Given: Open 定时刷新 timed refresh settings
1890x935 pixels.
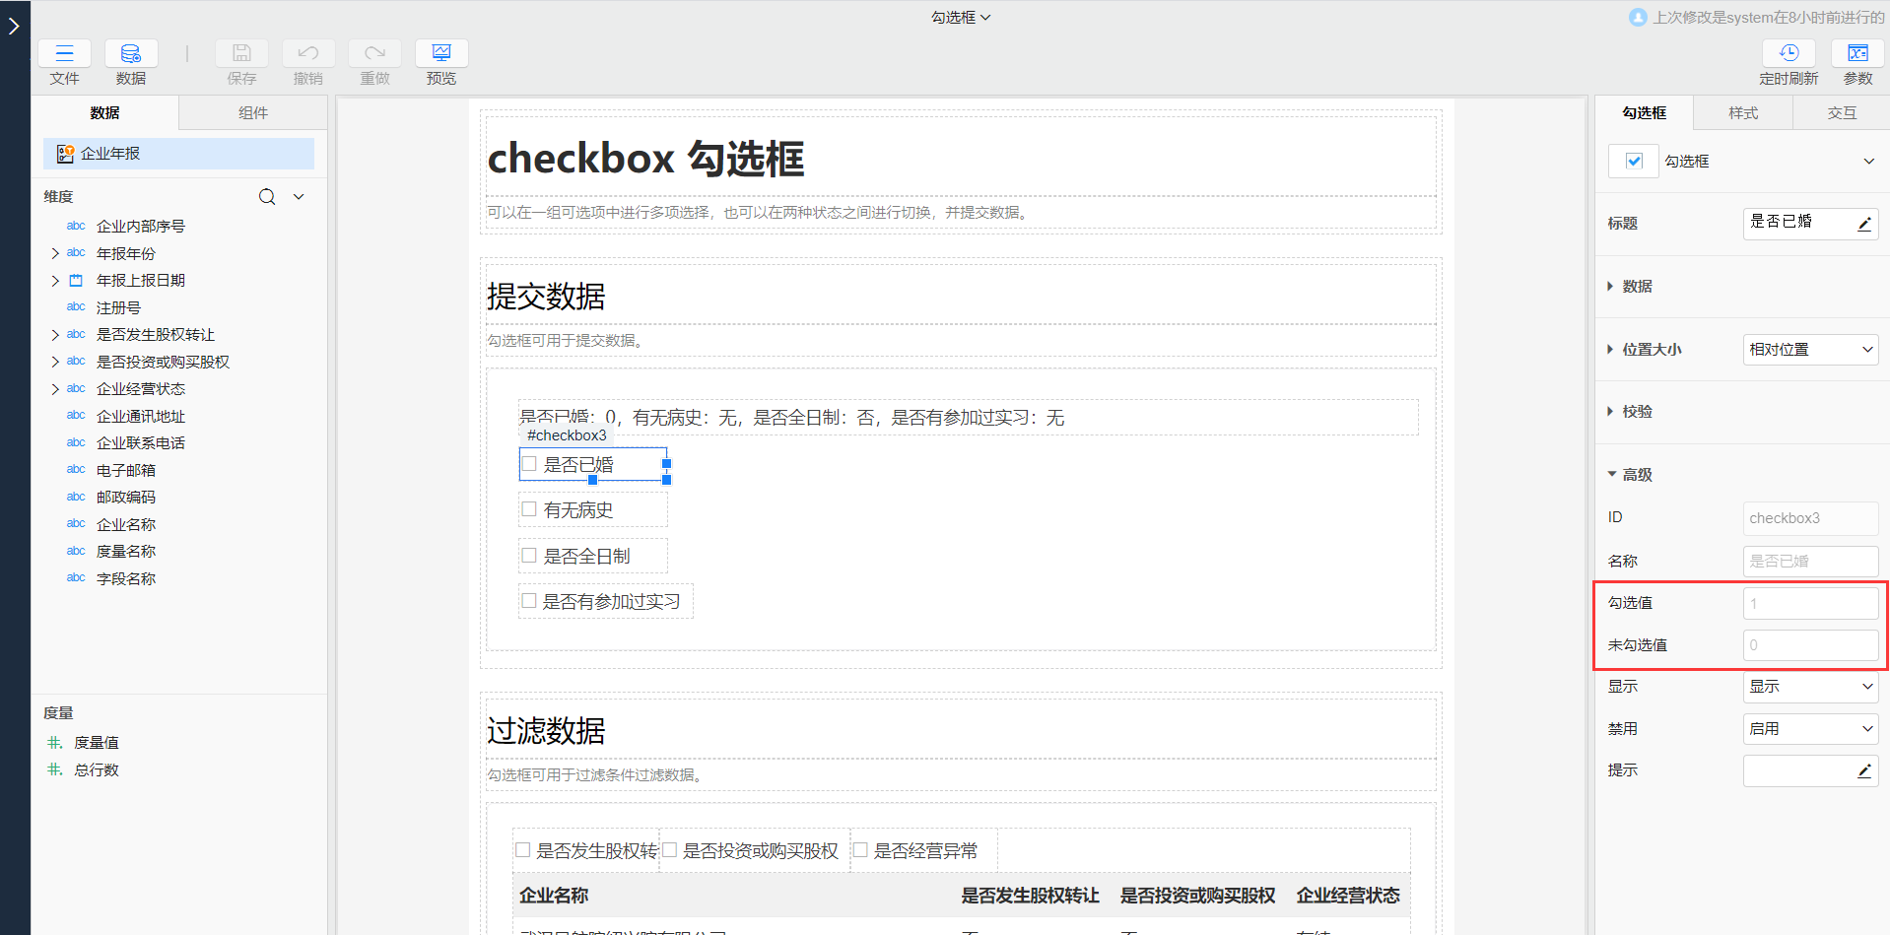Looking at the screenshot, I should click(x=1789, y=53).
